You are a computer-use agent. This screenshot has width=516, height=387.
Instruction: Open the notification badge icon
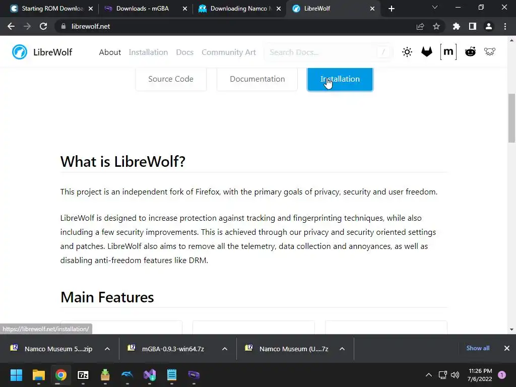point(502,375)
